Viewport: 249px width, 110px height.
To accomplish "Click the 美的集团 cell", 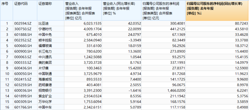I will click(x=45, y=62).
